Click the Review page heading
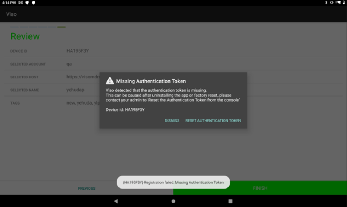Screen dimensions: 347x207 coord(25,36)
